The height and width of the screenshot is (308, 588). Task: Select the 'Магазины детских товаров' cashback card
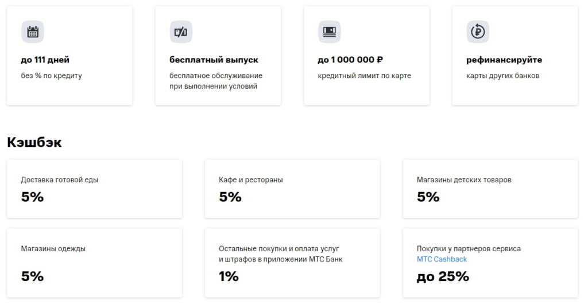(490, 189)
